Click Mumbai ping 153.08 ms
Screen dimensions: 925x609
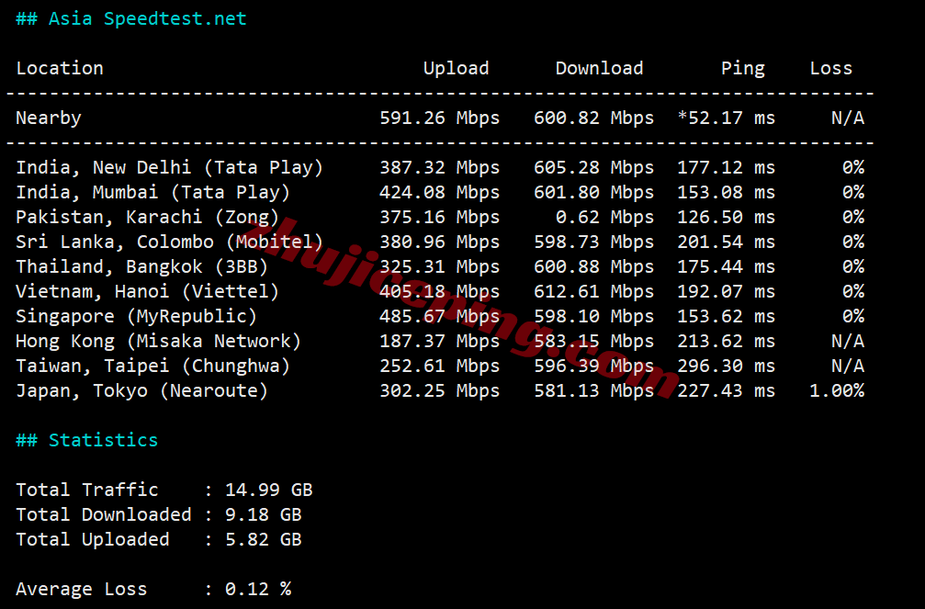[x=727, y=192]
